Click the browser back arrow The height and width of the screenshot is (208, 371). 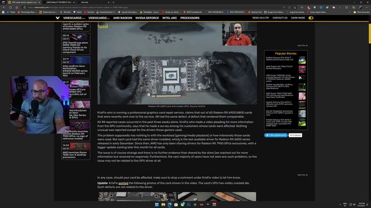[x=4, y=8]
